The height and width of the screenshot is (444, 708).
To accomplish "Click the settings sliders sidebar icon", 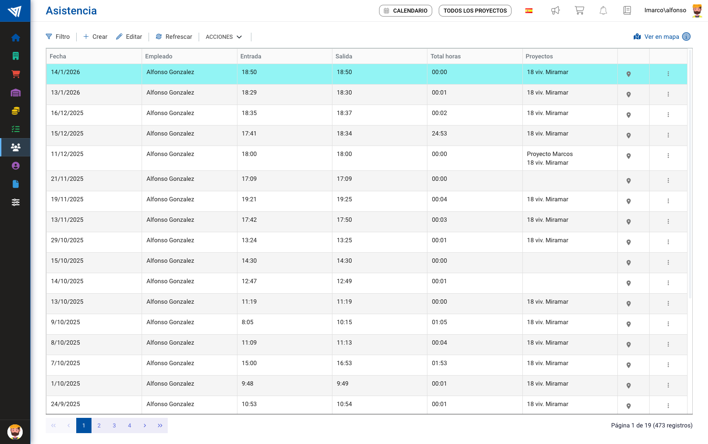I will (x=16, y=202).
